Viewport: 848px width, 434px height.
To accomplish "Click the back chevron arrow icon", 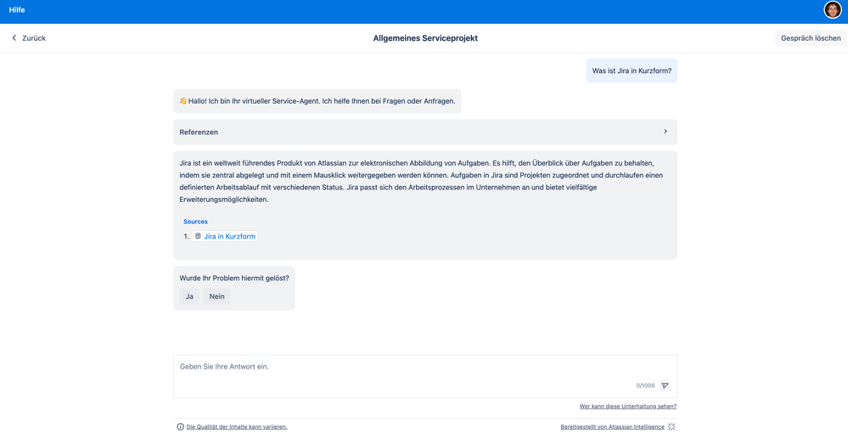I will [14, 38].
